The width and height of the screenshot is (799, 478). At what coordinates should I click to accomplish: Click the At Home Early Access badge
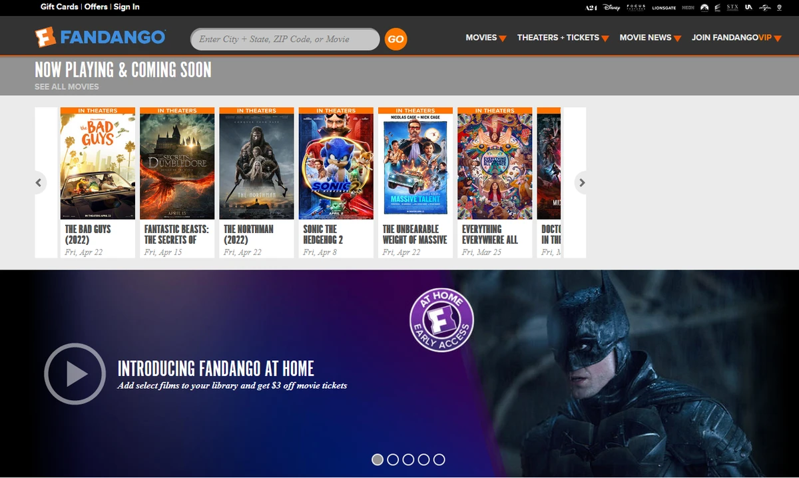pyautogui.click(x=441, y=320)
